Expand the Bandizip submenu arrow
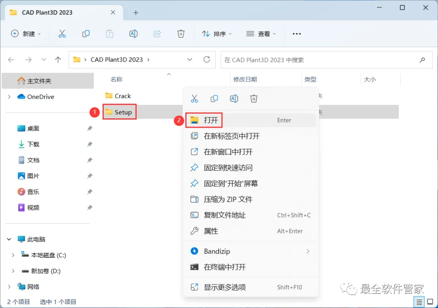The width and height of the screenshot is (438, 308). 308,251
